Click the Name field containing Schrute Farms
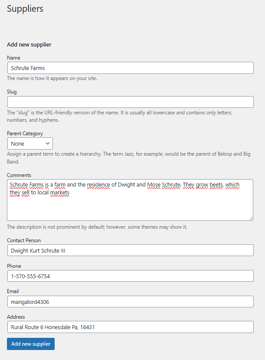The height and width of the screenshot is (360, 265). 130,68
